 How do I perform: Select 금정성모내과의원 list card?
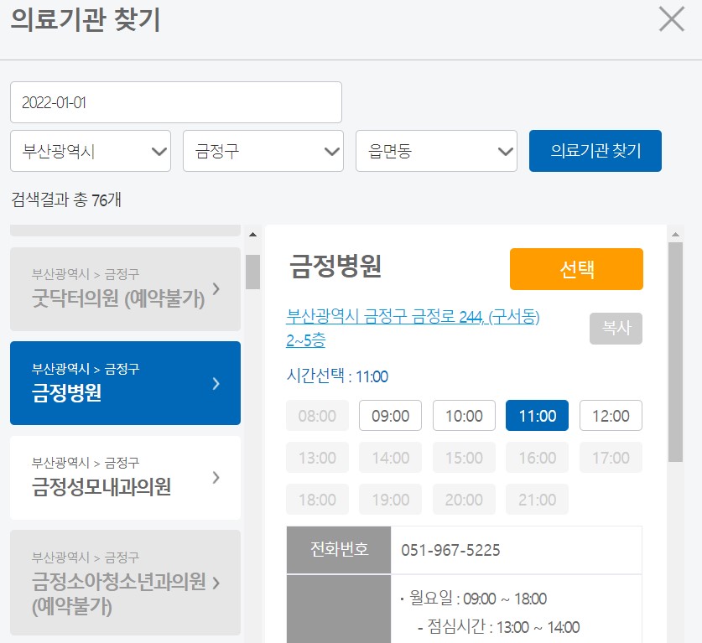125,478
